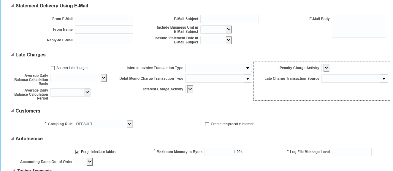The image size is (393, 171).
Task: Uncheck Purge interface tables
Action: point(77,152)
